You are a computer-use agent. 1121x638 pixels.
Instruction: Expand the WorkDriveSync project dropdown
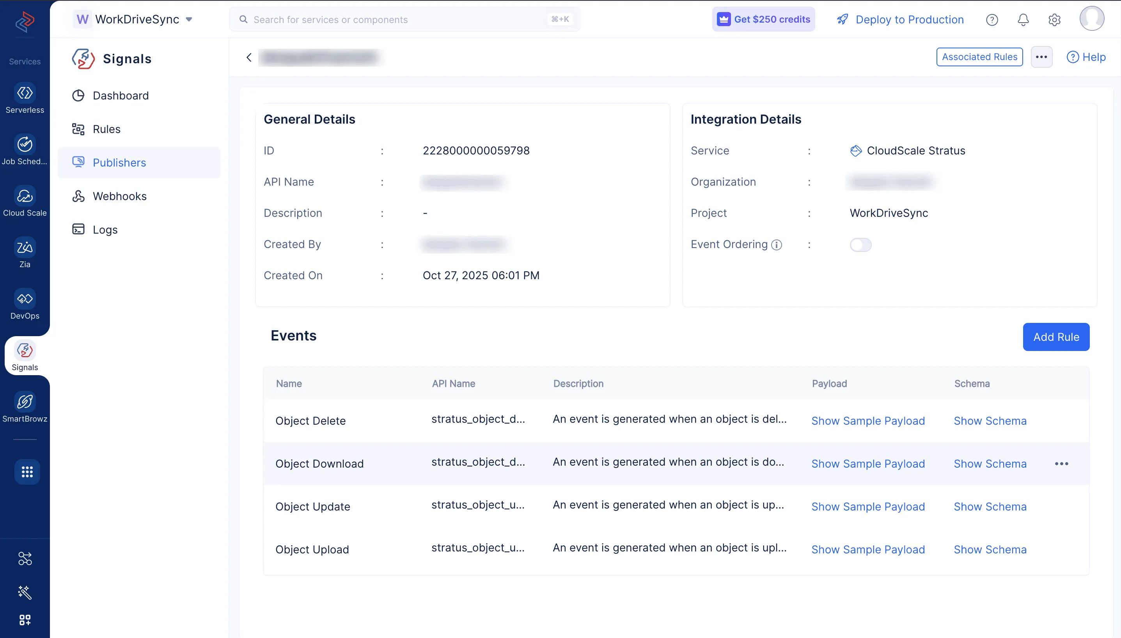(x=189, y=19)
